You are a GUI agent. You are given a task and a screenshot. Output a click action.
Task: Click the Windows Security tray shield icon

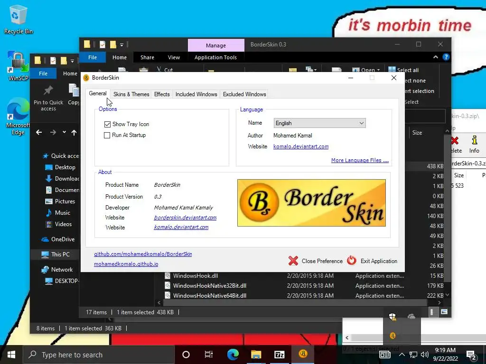[x=393, y=317]
